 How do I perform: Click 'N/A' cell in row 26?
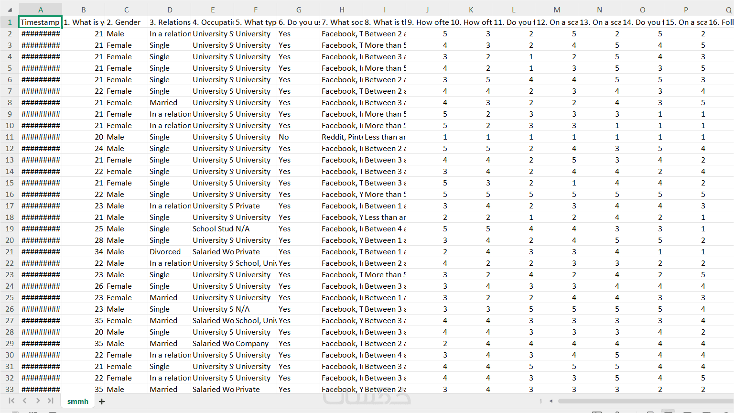[256, 309]
